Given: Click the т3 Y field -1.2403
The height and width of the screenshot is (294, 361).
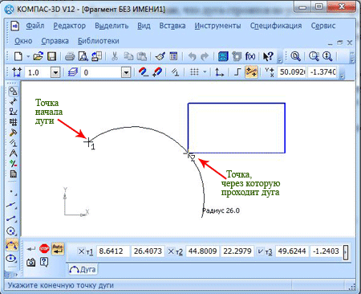Looking at the screenshot, I should tap(326, 251).
